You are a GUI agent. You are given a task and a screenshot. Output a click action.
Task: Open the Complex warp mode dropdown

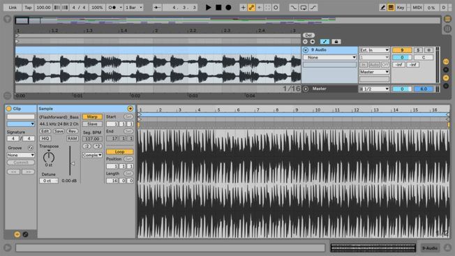[92, 155]
